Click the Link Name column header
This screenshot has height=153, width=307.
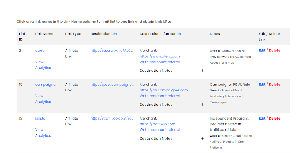(x=44, y=34)
